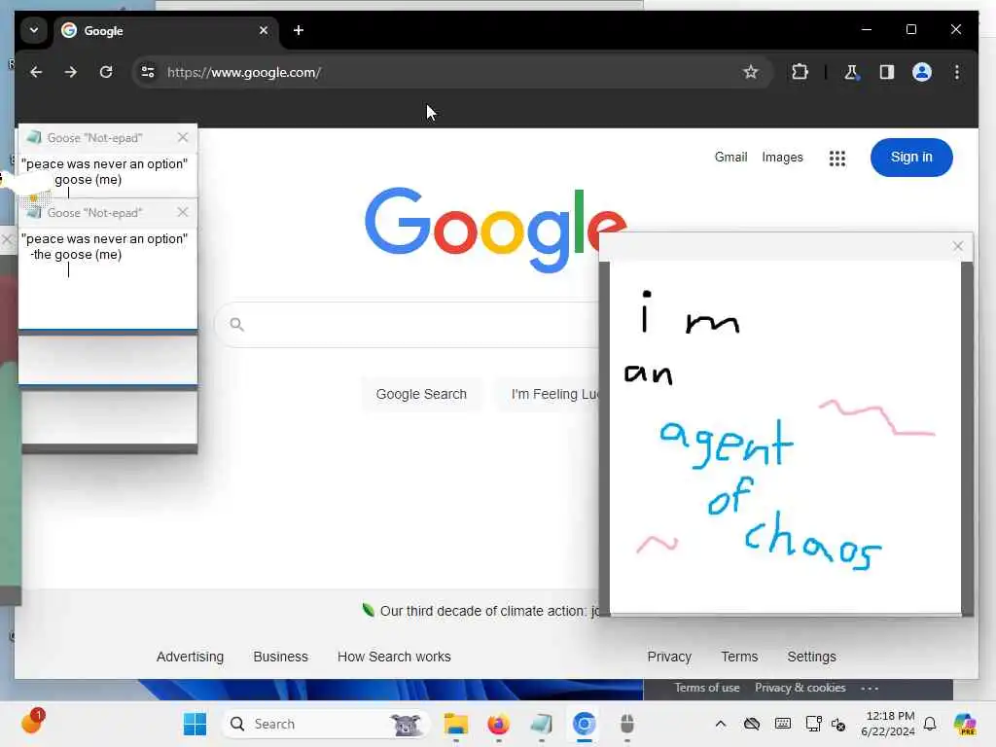Image resolution: width=996 pixels, height=747 pixels.
Task: Open Terms of use link below browser
Action: pos(707,688)
